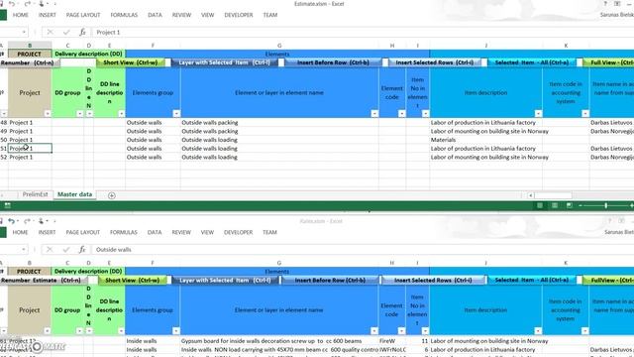The width and height of the screenshot is (634, 357).
Task: Open FORMULAS tab in top window
Action: click(x=124, y=15)
